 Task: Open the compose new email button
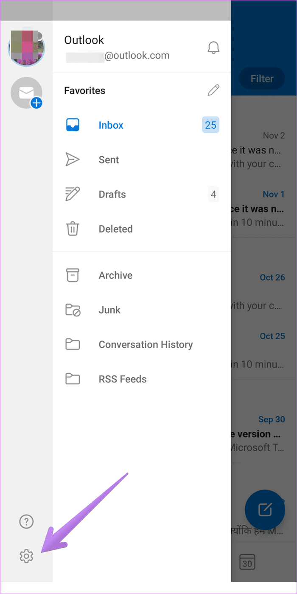tap(265, 510)
